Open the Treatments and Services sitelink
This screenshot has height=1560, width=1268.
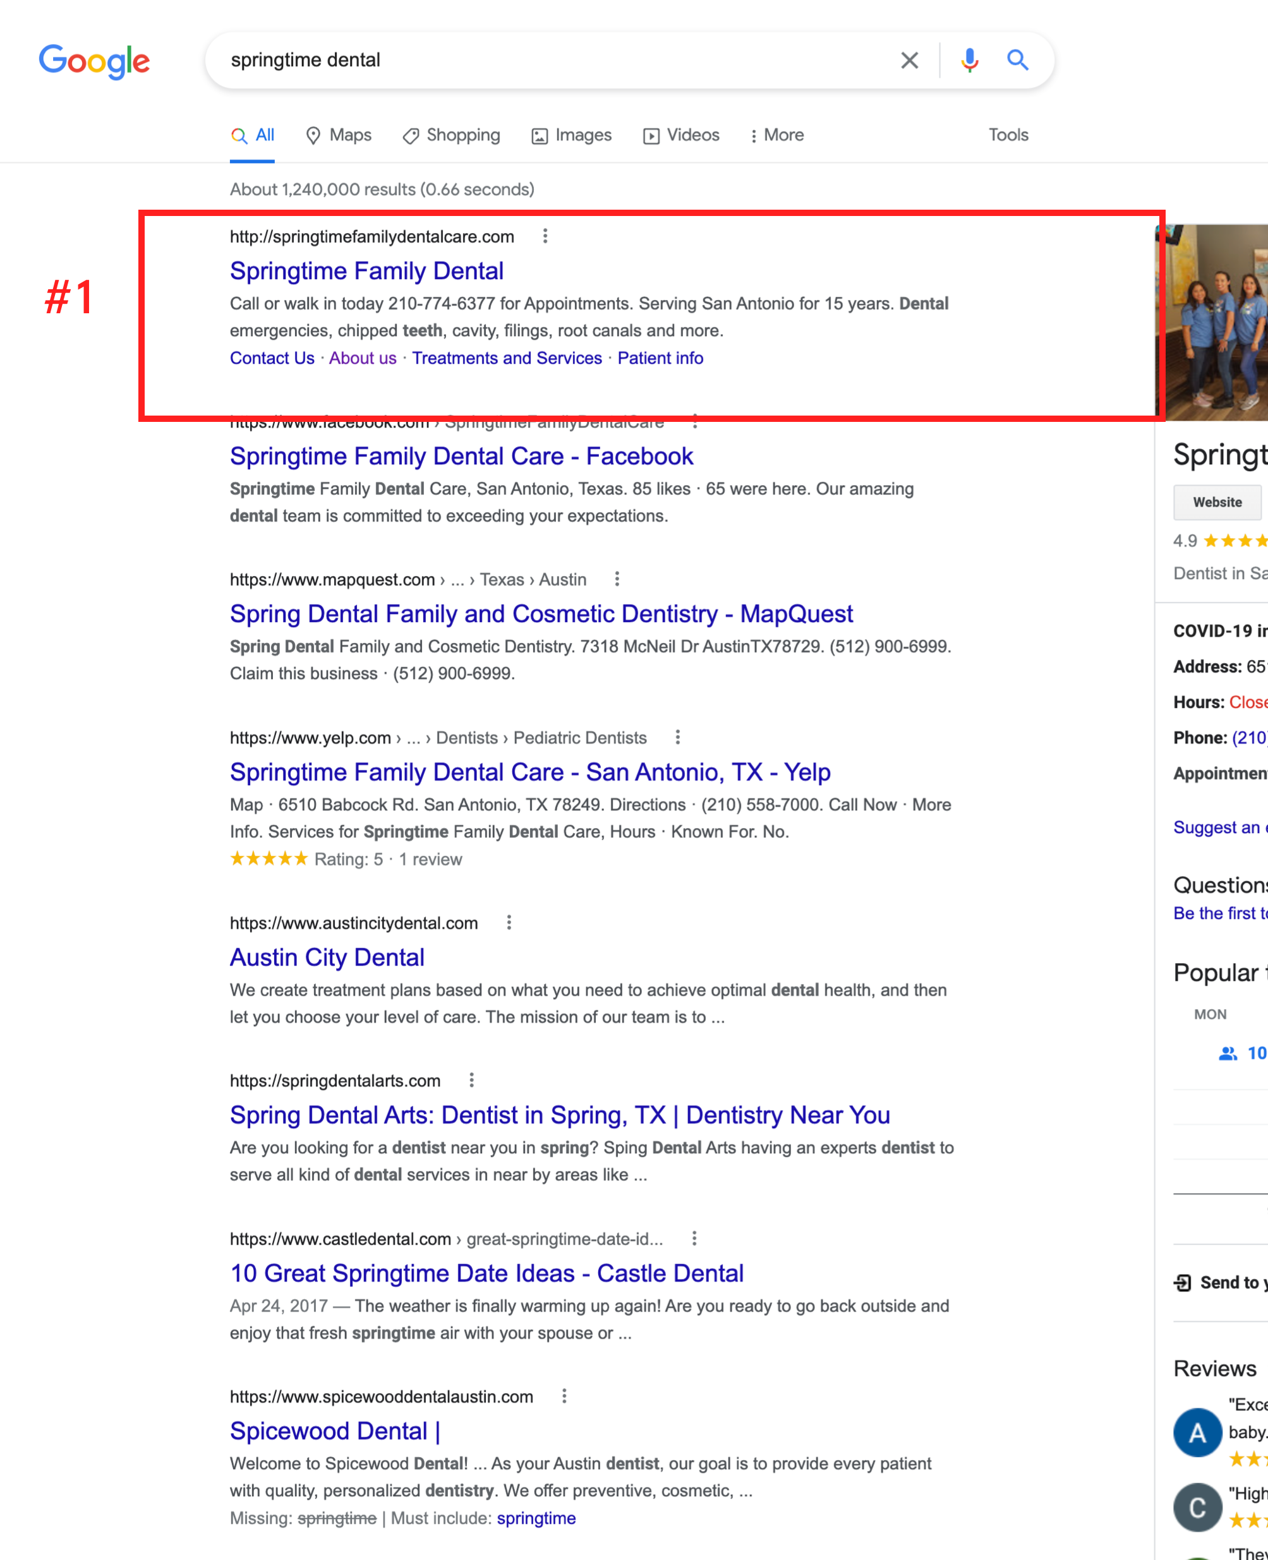[507, 357]
